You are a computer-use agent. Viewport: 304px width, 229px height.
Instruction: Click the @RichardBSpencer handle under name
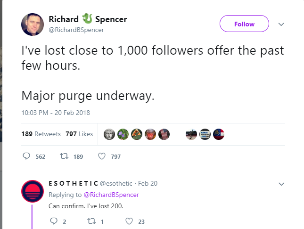[76, 30]
